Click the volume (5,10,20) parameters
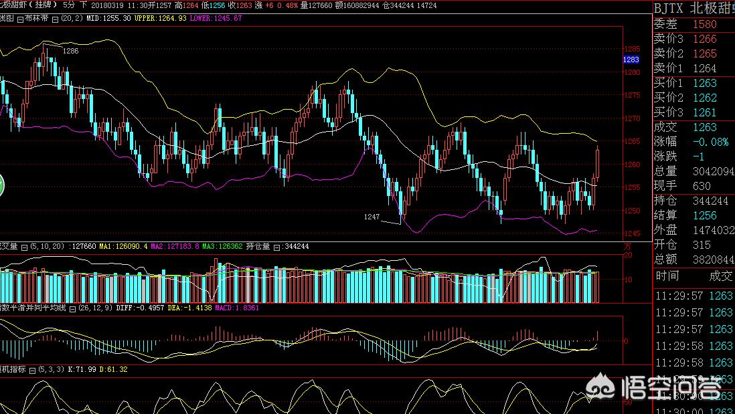The height and width of the screenshot is (414, 735). point(46,246)
